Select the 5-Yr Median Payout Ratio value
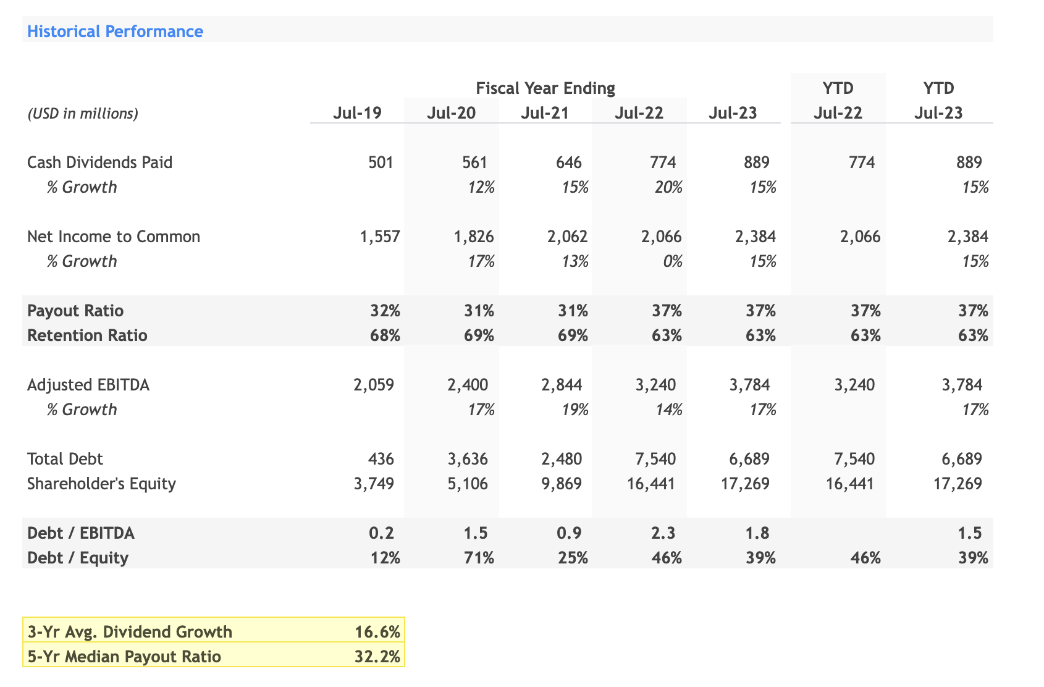The width and height of the screenshot is (1044, 687). click(x=377, y=657)
